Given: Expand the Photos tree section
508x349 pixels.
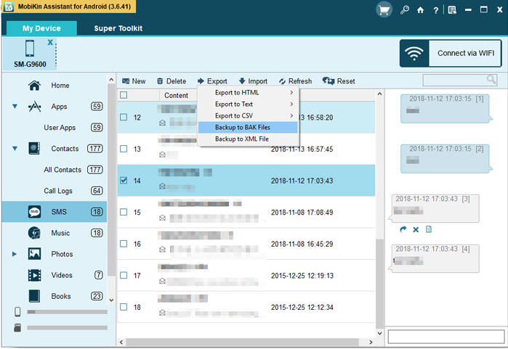Looking at the screenshot, I should pos(15,255).
